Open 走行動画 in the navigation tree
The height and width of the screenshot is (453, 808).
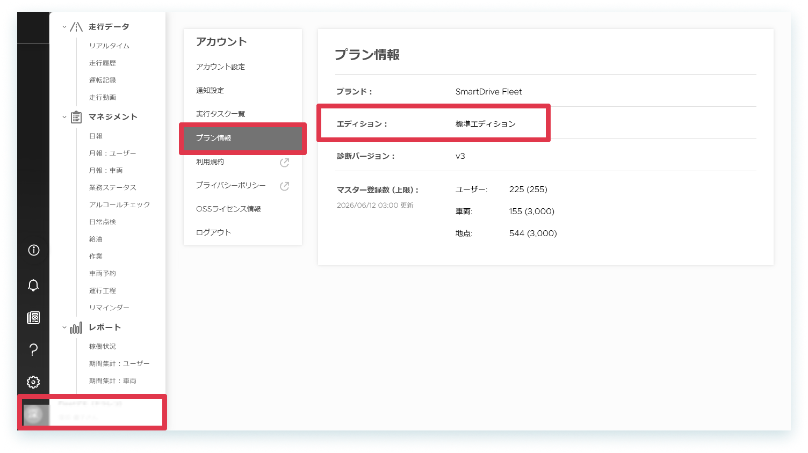(103, 98)
